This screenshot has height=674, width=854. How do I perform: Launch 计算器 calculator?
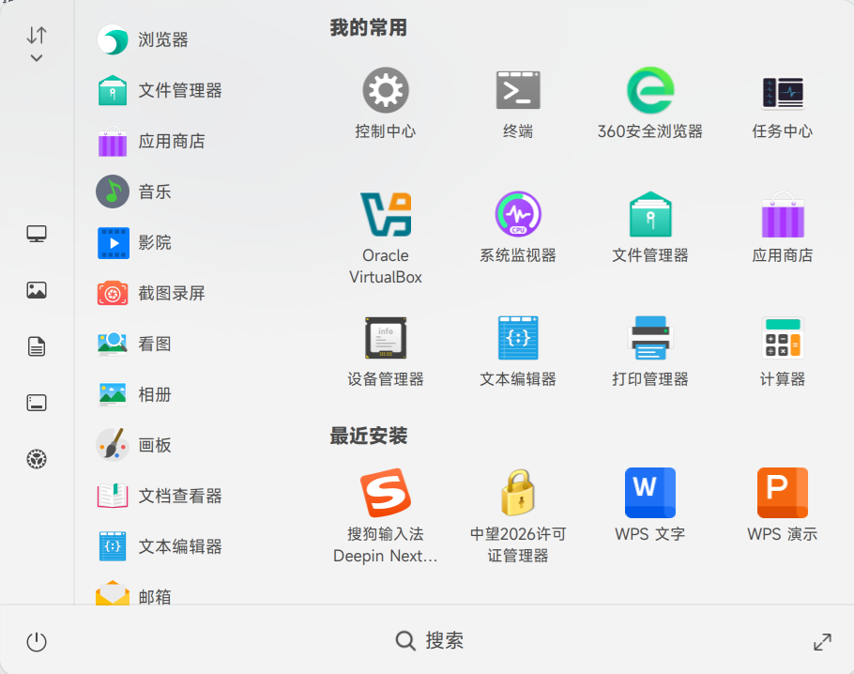coord(783,351)
